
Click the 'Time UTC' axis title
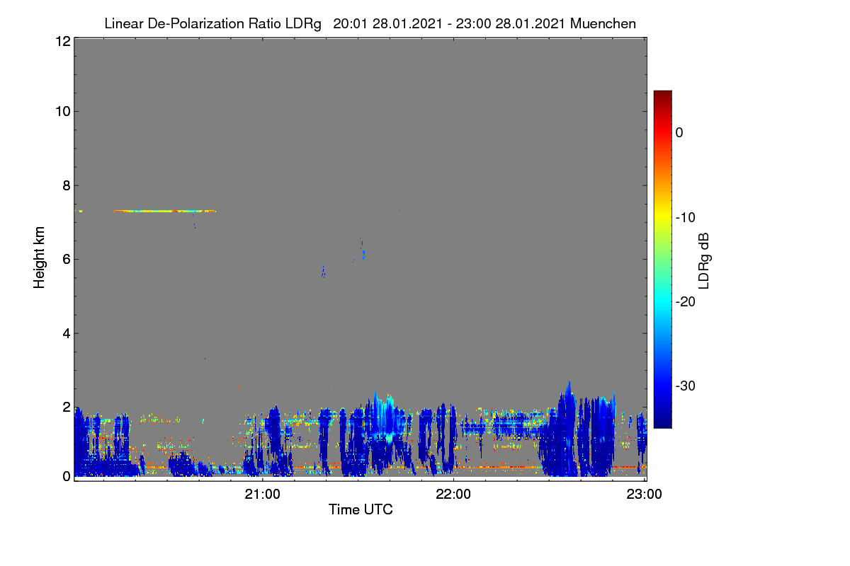coord(361,509)
